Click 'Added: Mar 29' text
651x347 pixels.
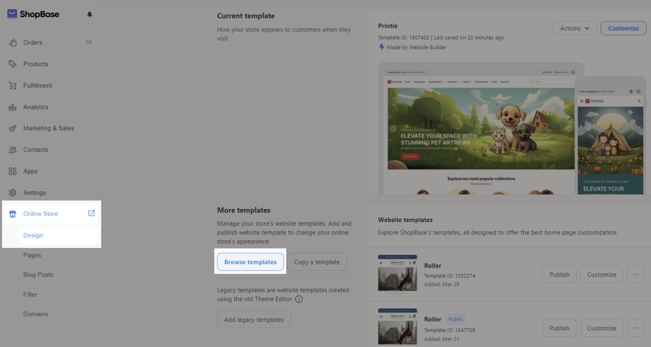click(441, 284)
